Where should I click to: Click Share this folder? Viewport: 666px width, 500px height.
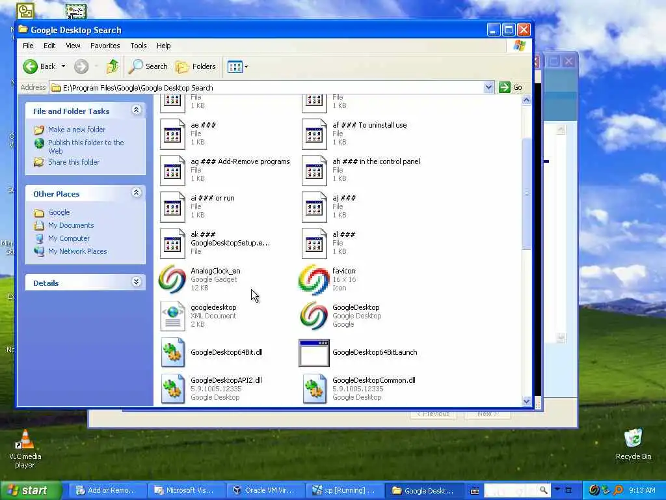(x=73, y=162)
